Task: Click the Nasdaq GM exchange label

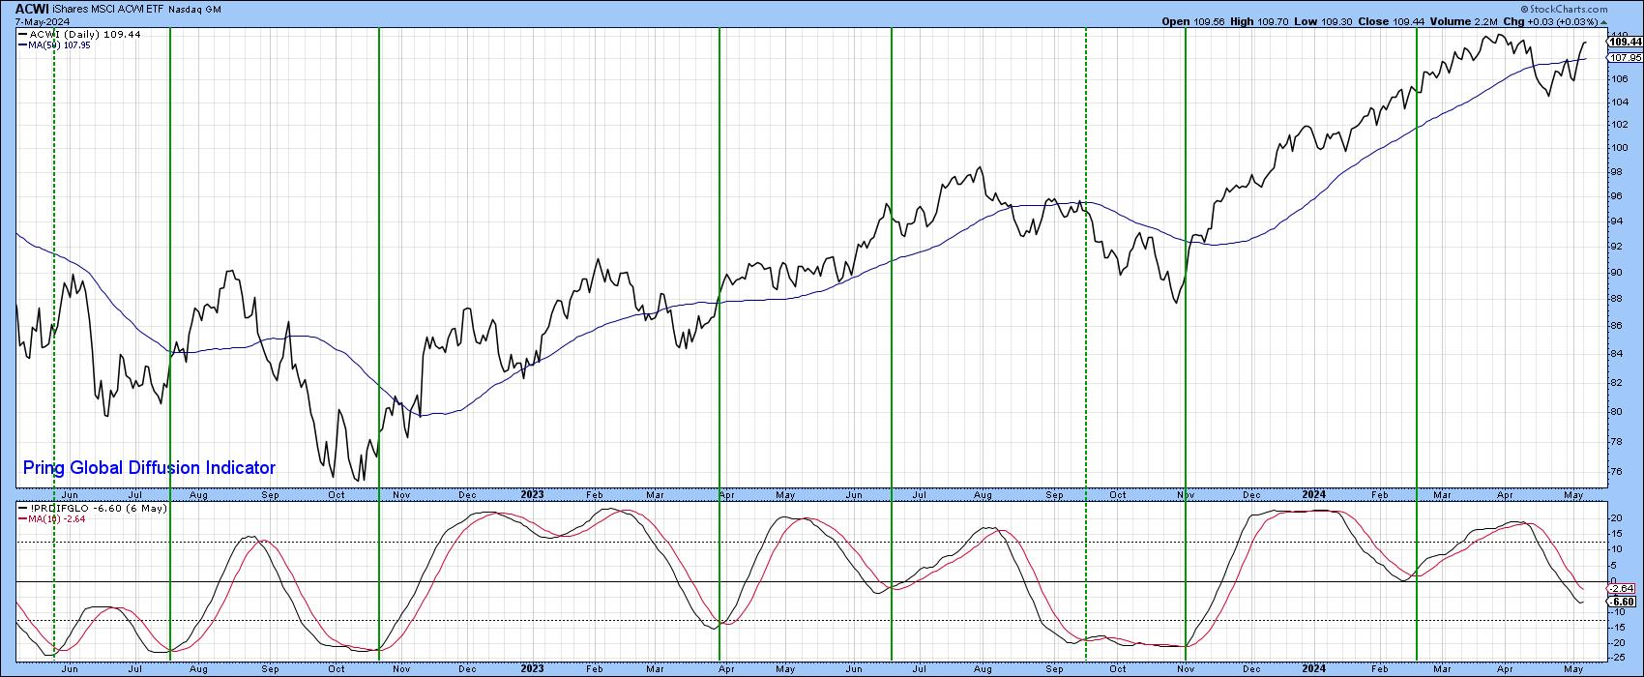Action: (197, 10)
